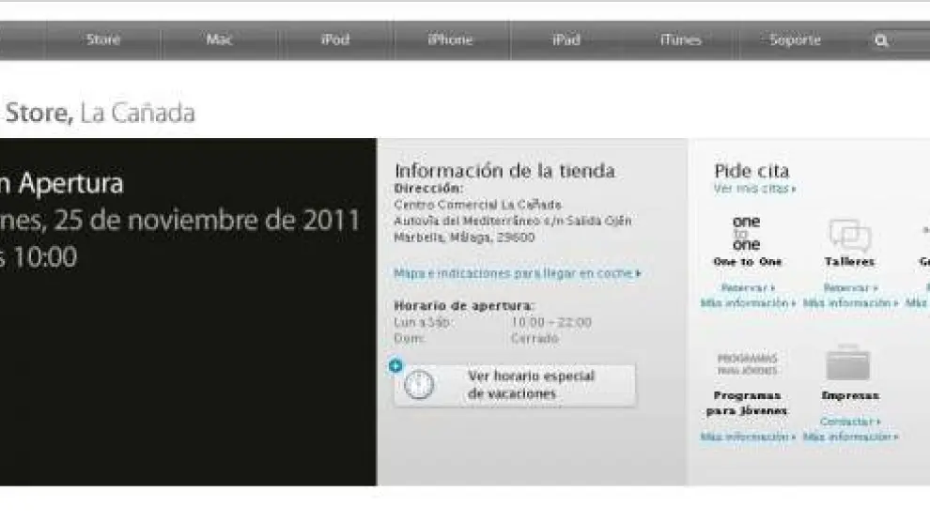This screenshot has width=930, height=522.
Task: Click 'Reservar' under One to One
Action: point(748,288)
